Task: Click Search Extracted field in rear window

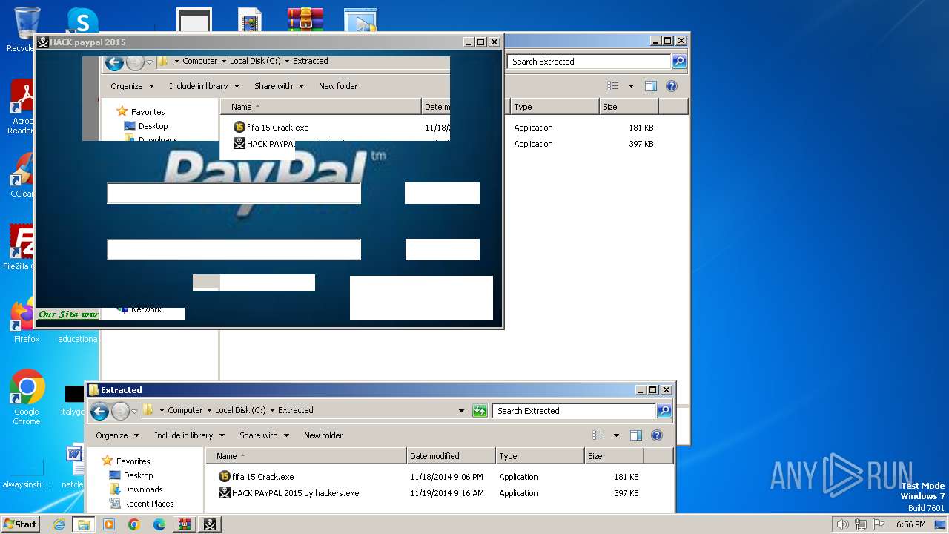Action: coord(589,62)
